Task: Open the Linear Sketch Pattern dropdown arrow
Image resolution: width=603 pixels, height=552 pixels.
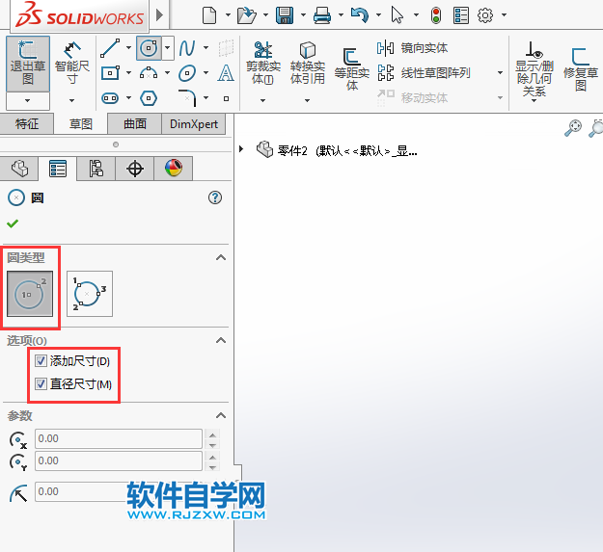Action: pyautogui.click(x=500, y=73)
